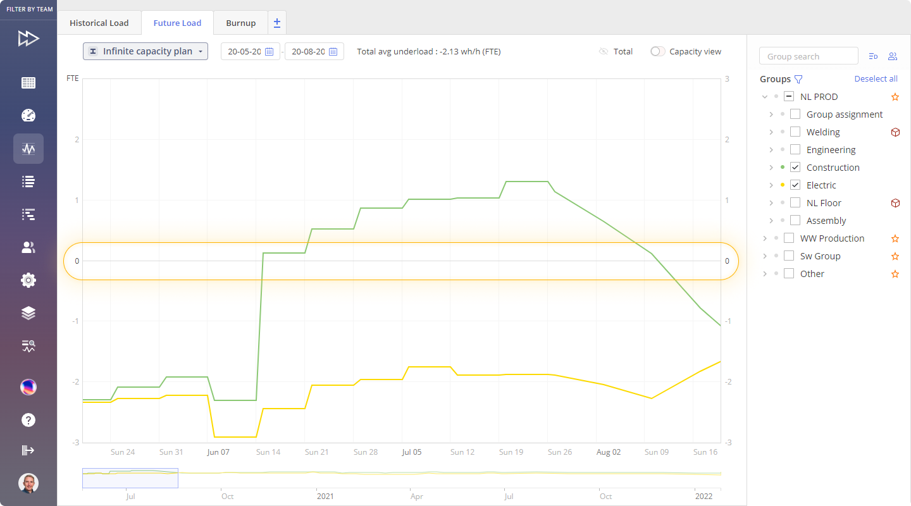Toggle Total line visibility eye icon
This screenshot has width=911, height=506.
click(x=604, y=51)
